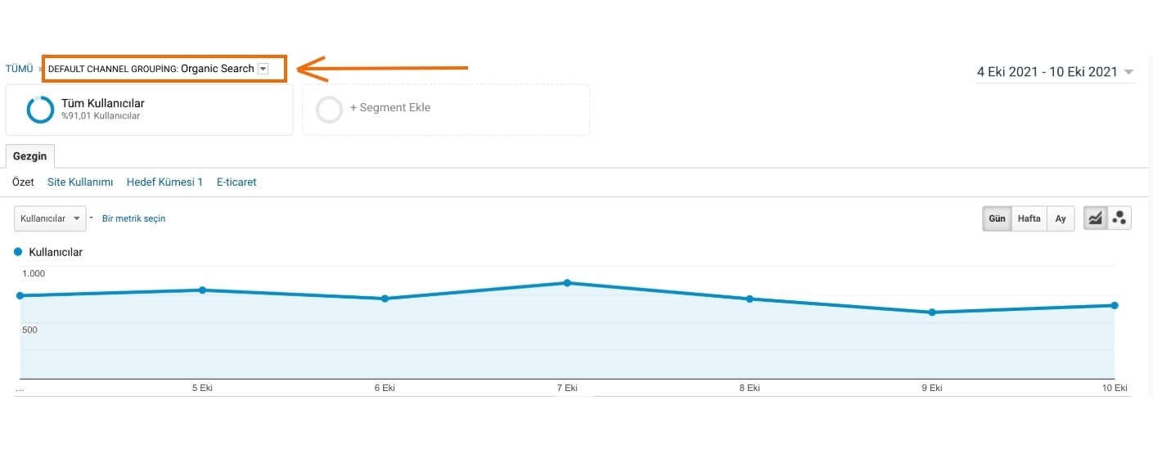Click the 500 axis value
The height and width of the screenshot is (454, 1153).
pyautogui.click(x=29, y=330)
